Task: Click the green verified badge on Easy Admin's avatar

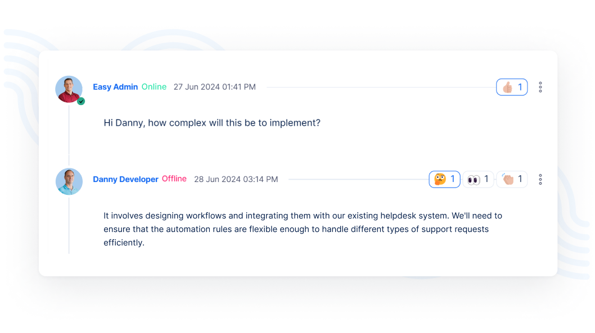Action: click(81, 102)
